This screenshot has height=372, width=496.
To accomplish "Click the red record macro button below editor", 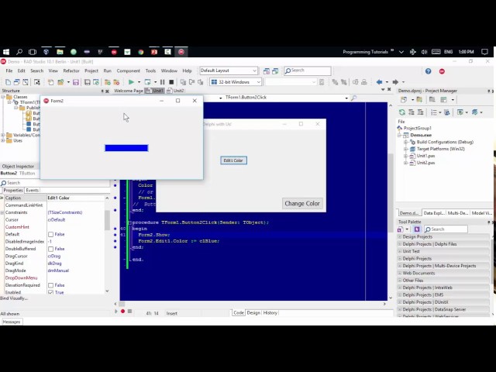I will pyautogui.click(x=122, y=312).
